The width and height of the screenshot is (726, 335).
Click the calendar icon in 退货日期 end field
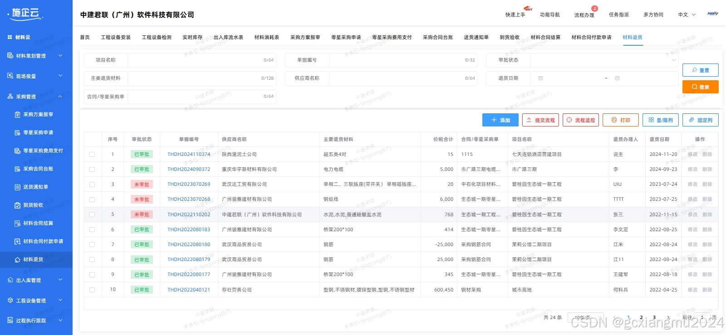point(617,78)
